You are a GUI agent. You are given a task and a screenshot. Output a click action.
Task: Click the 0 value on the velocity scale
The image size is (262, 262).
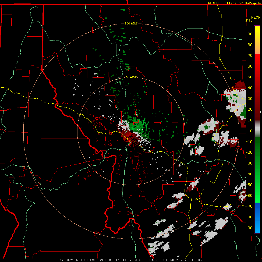click(251, 131)
